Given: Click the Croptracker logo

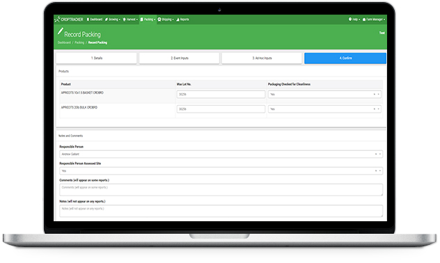Looking at the screenshot, I should pyautogui.click(x=69, y=19).
